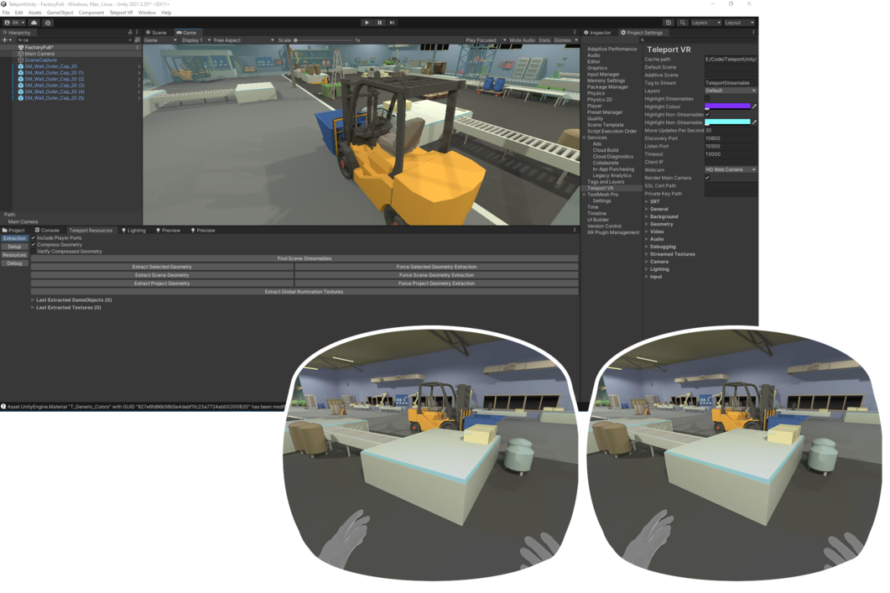Click the Pause button in the toolbar
This screenshot has width=890, height=593.
380,23
